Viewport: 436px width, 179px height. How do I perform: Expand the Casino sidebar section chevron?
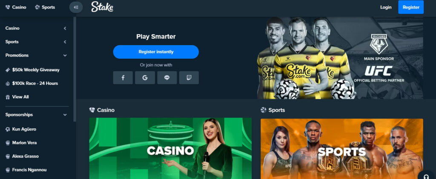tap(65, 28)
